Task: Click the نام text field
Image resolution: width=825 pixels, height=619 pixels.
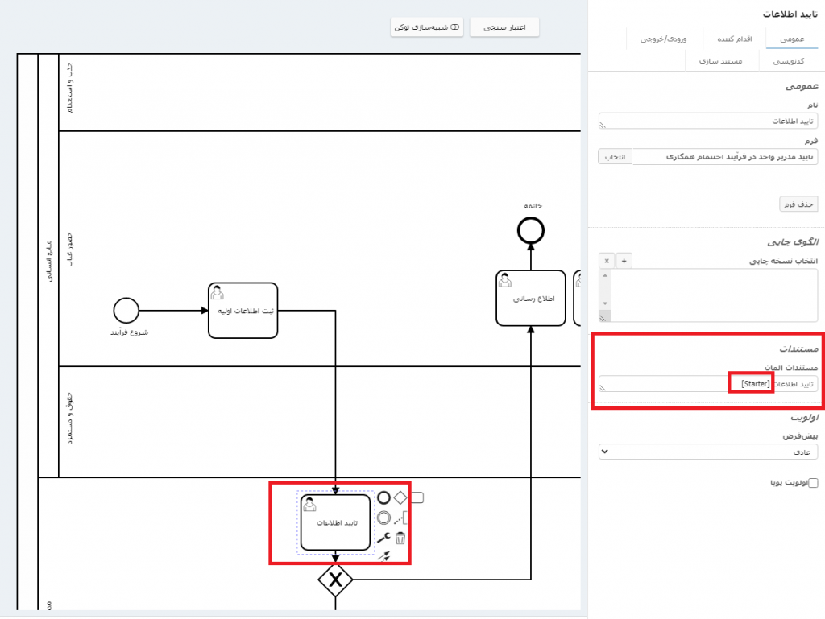Action: 708,121
